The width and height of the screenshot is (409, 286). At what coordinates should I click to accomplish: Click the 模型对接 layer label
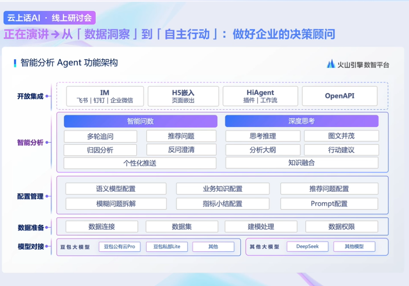click(31, 246)
